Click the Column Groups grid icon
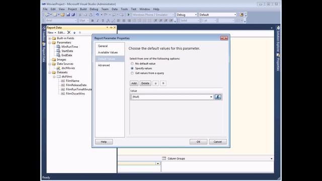Viewport: 322px width, 181px height. [x=164, y=158]
